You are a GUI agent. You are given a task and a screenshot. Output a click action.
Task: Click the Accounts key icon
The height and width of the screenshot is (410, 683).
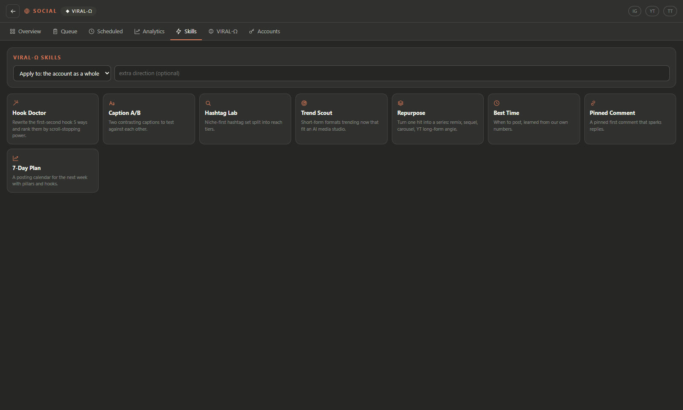click(x=252, y=32)
